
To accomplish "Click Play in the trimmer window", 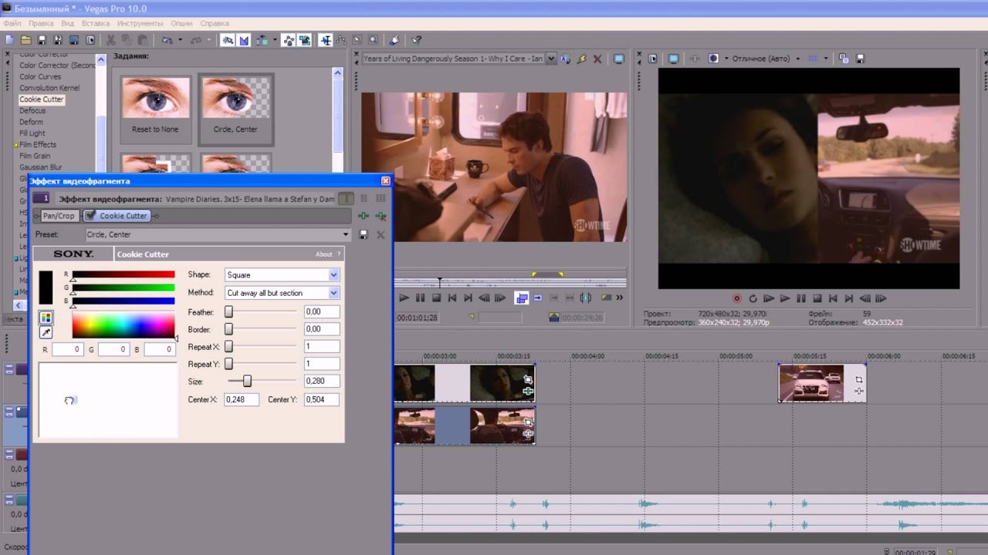I will point(404,298).
